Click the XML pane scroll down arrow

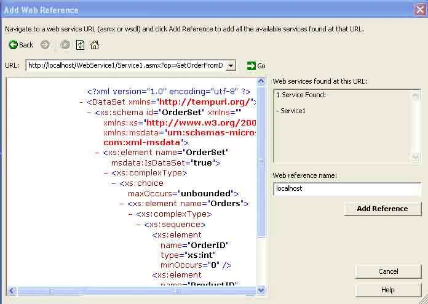pos(261,290)
